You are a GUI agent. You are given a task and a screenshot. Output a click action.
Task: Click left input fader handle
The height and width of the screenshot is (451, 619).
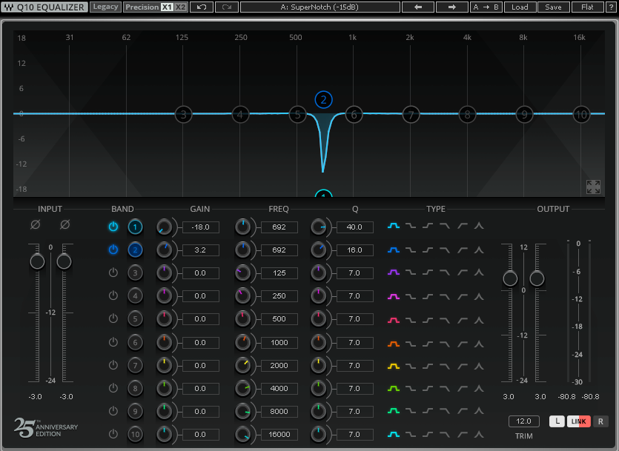pyautogui.click(x=37, y=261)
